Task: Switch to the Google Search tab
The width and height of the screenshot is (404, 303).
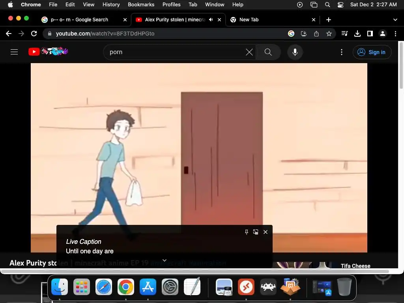Action: [79, 20]
